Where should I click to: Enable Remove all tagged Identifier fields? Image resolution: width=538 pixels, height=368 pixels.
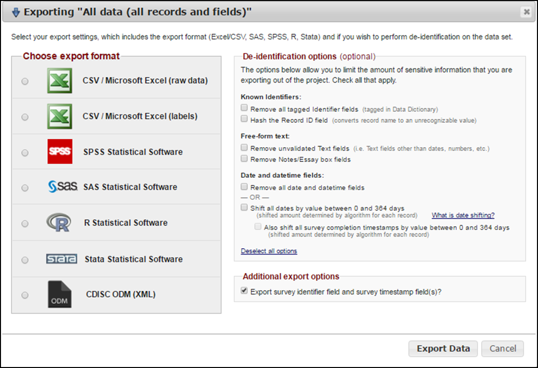coord(244,107)
